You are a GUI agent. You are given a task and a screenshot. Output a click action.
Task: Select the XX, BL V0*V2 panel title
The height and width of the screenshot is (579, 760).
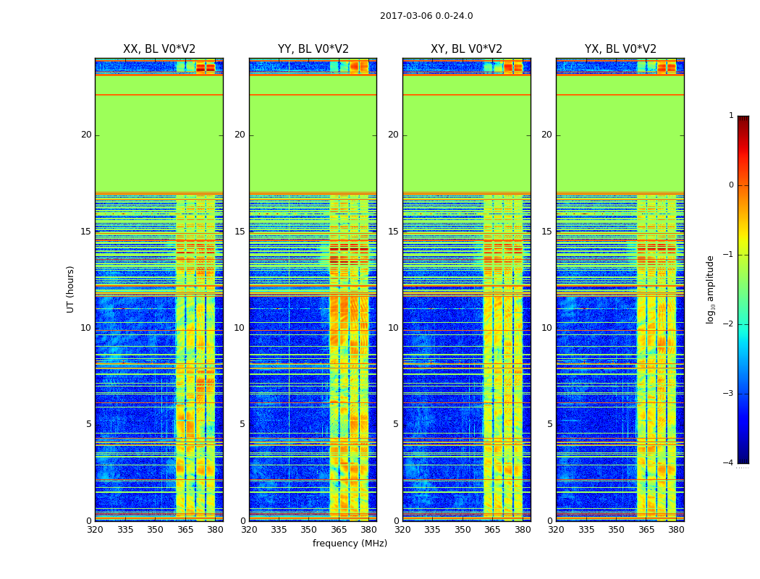(x=159, y=49)
